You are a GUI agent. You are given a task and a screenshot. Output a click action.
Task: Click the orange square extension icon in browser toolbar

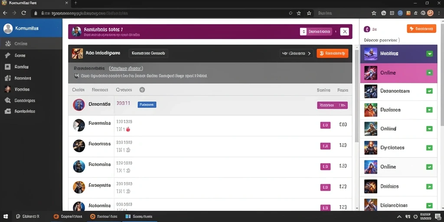(x=408, y=13)
